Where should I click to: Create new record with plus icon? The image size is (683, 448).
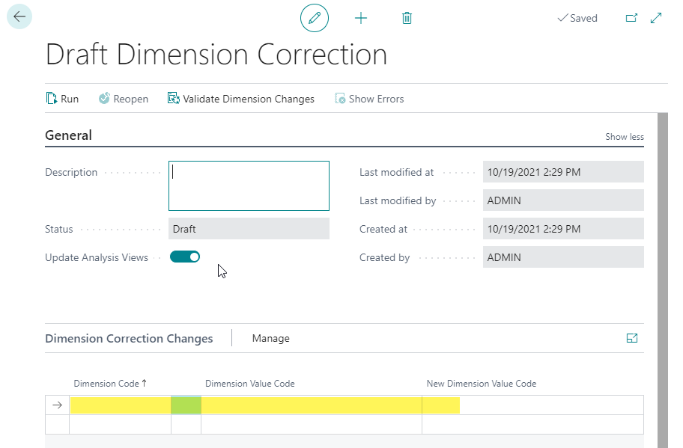pyautogui.click(x=361, y=18)
